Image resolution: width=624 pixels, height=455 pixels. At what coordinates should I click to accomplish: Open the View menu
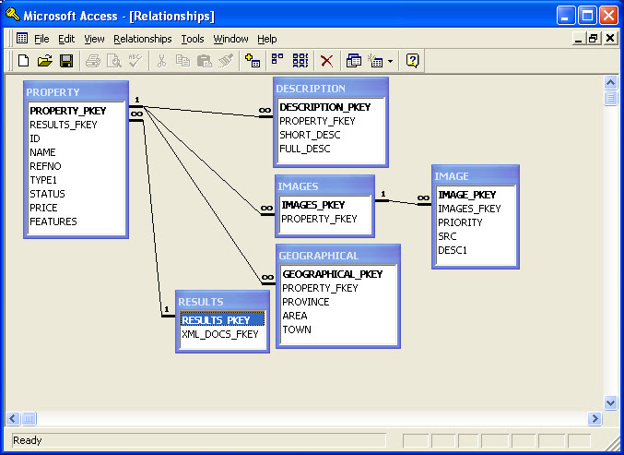coord(94,39)
